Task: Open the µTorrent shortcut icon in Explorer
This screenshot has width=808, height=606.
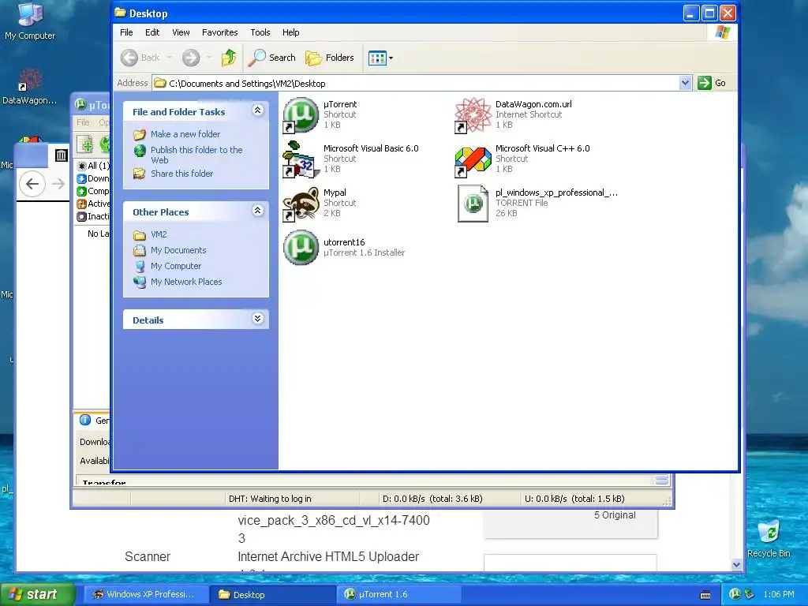Action: 301,115
